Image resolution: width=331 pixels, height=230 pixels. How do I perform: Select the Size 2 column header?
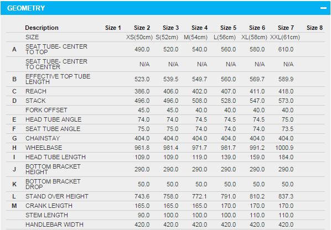(x=142, y=28)
